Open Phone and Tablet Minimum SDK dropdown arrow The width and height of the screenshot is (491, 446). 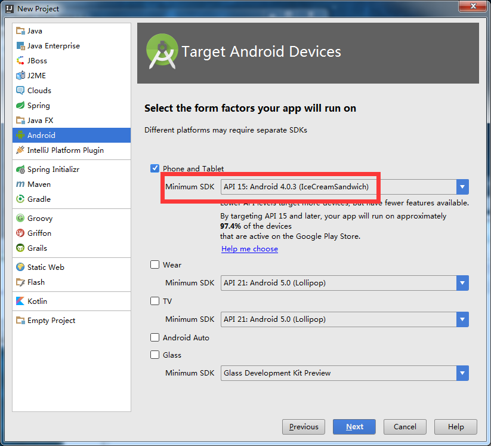tap(462, 187)
